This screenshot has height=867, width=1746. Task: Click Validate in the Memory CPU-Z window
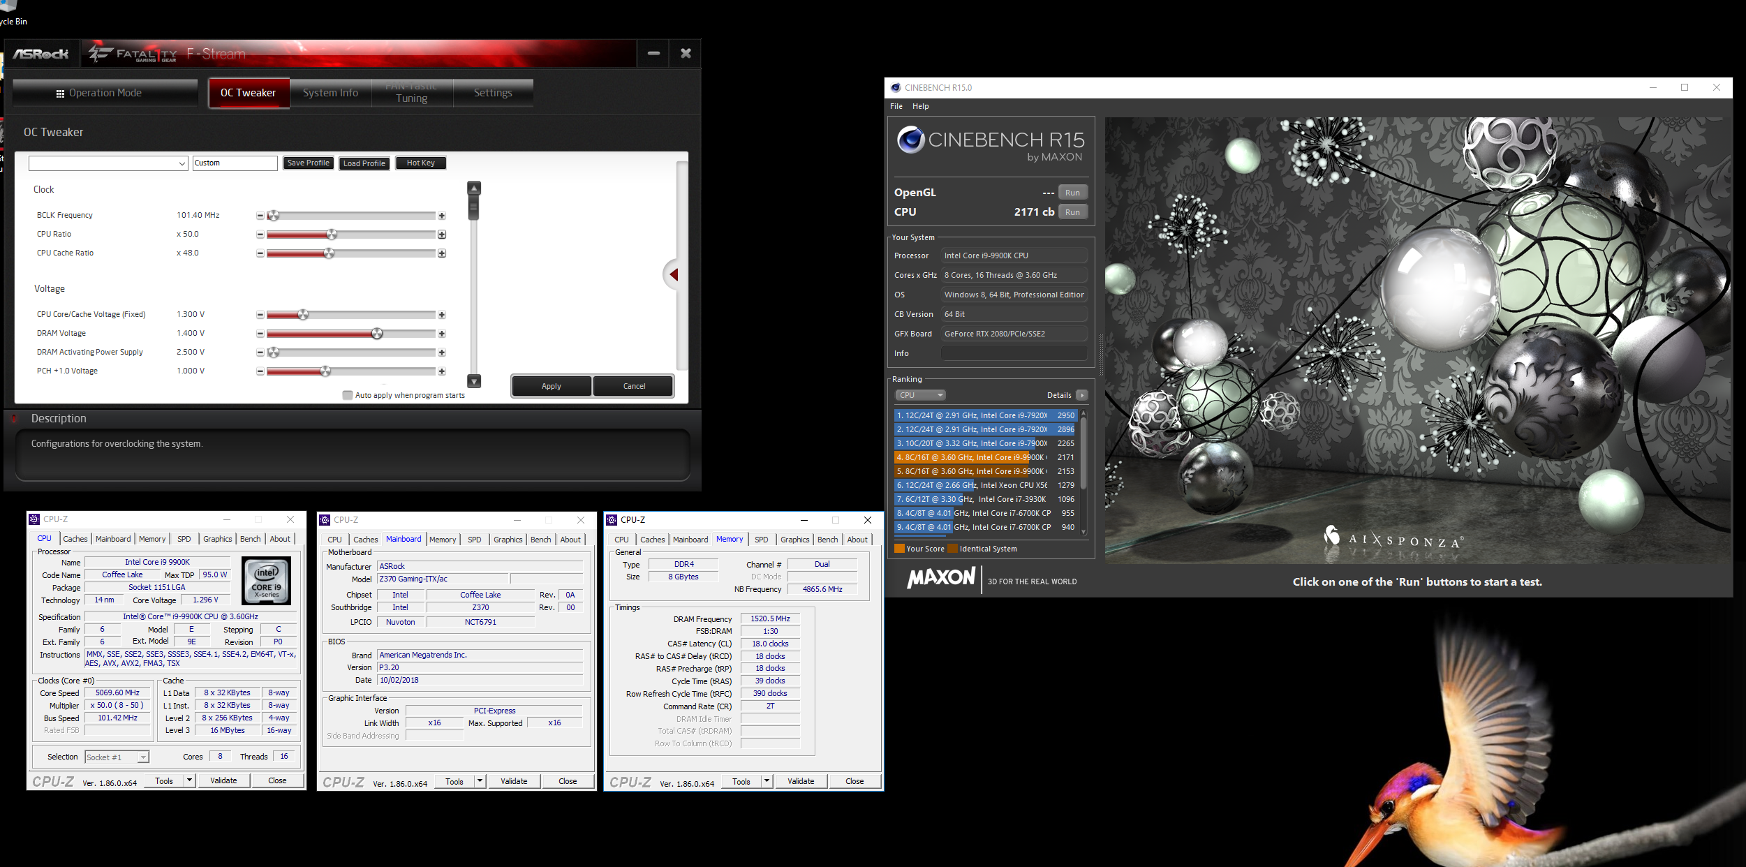pos(801,781)
